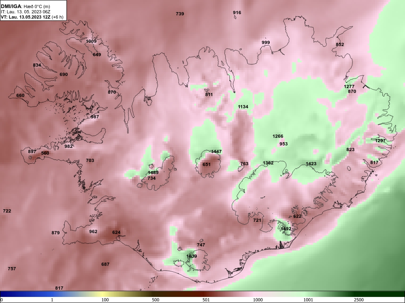Screen dimensions: 405x303
Task: Click the 1447 value label
Action: tap(216, 151)
